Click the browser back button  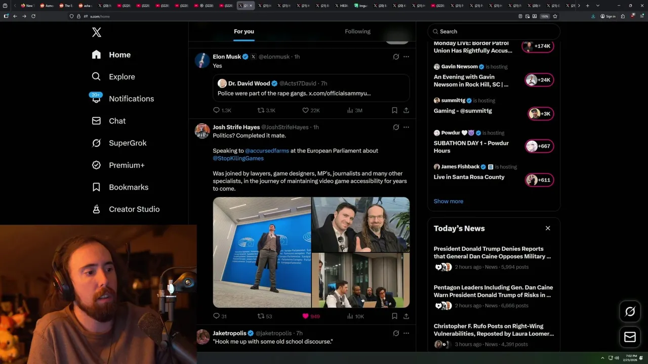point(15,16)
